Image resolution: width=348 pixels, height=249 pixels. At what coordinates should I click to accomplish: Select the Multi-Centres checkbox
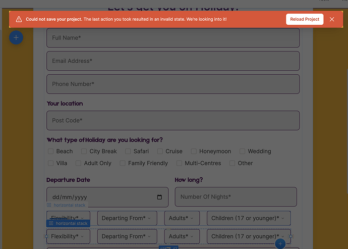coord(179,163)
